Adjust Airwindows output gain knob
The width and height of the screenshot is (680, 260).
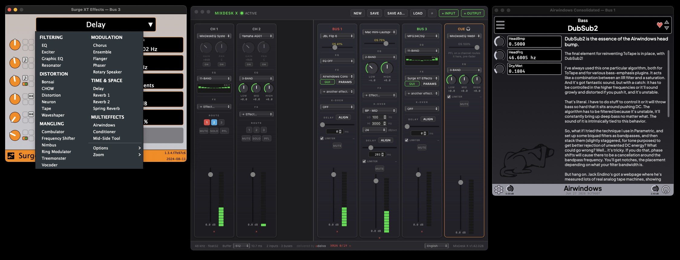(x=655, y=189)
